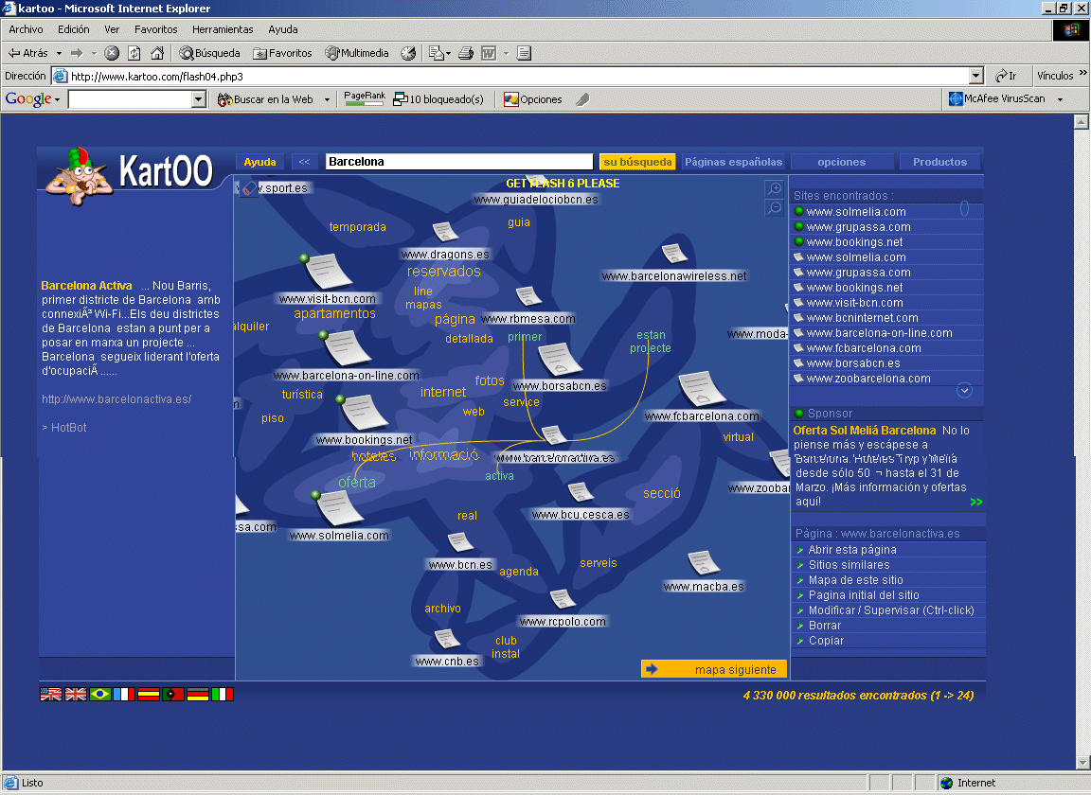Viewport: 1091px width, 795px height.
Task: Click the Print icon in IE toolbar
Action: tap(465, 53)
